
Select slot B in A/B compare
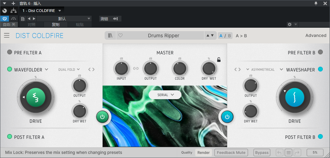(x=229, y=36)
